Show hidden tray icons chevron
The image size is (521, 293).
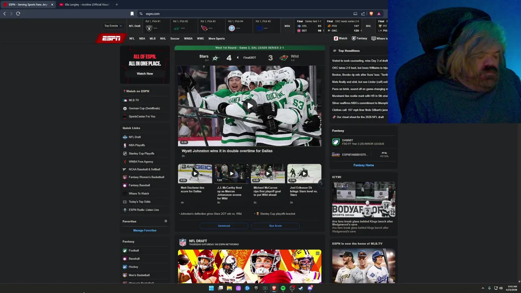click(x=483, y=288)
